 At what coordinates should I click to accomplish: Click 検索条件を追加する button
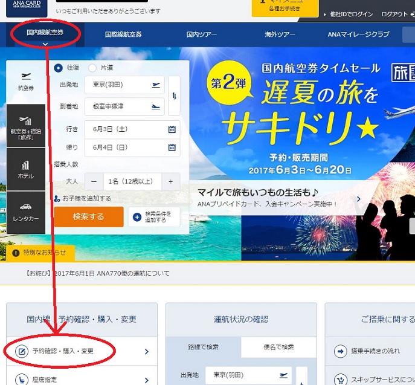(154, 217)
